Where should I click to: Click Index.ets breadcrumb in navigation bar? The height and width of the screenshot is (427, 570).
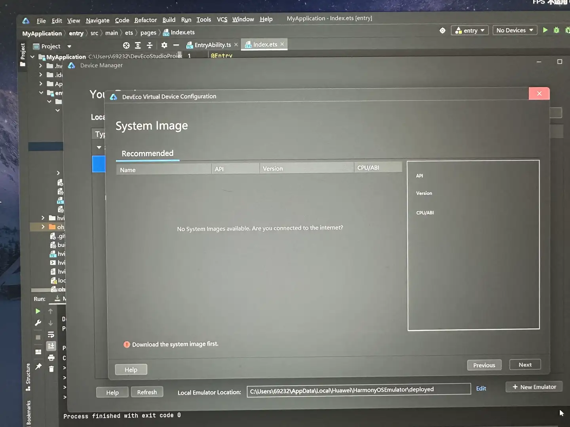pyautogui.click(x=179, y=32)
